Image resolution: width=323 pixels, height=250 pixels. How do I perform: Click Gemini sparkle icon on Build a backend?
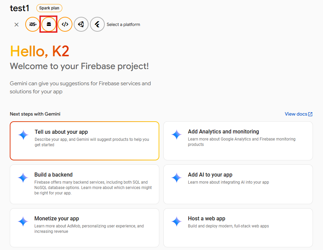pos(23,178)
